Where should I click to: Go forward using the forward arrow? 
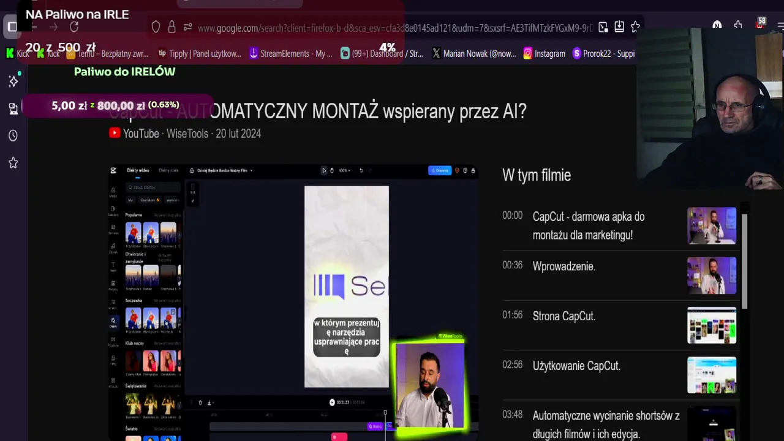pyautogui.click(x=54, y=27)
